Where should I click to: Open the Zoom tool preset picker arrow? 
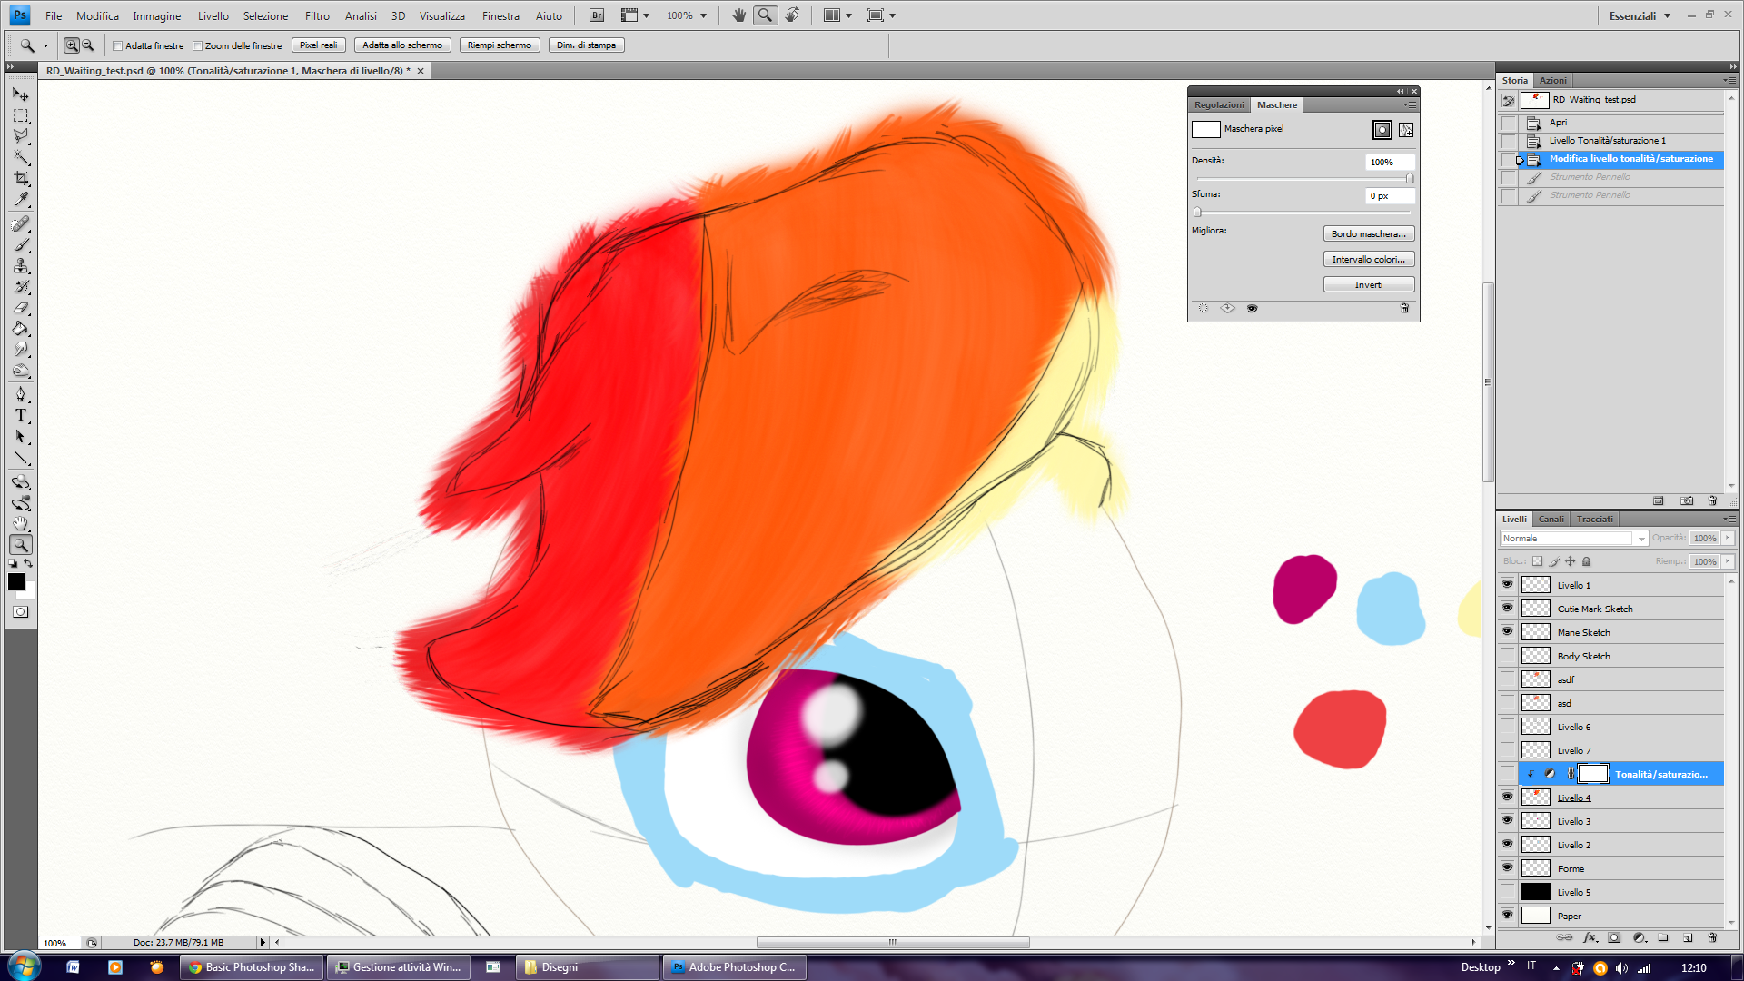(x=45, y=45)
